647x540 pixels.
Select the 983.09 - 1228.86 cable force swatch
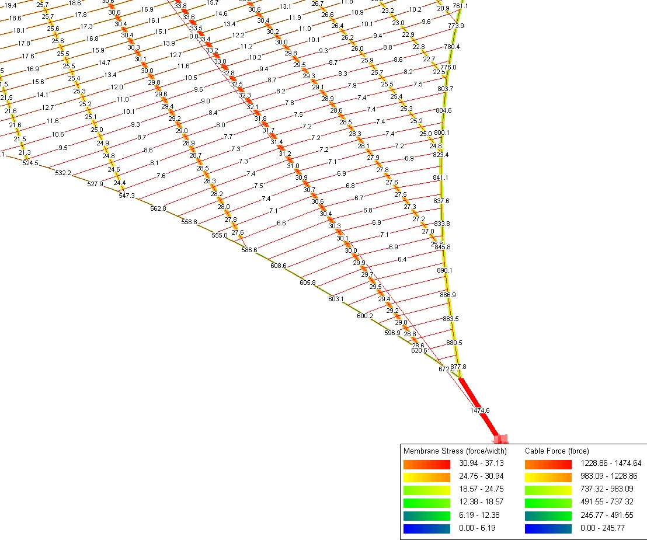pyautogui.click(x=548, y=478)
